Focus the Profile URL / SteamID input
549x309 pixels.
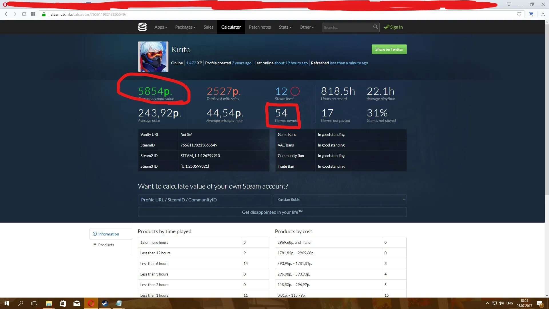click(x=204, y=199)
